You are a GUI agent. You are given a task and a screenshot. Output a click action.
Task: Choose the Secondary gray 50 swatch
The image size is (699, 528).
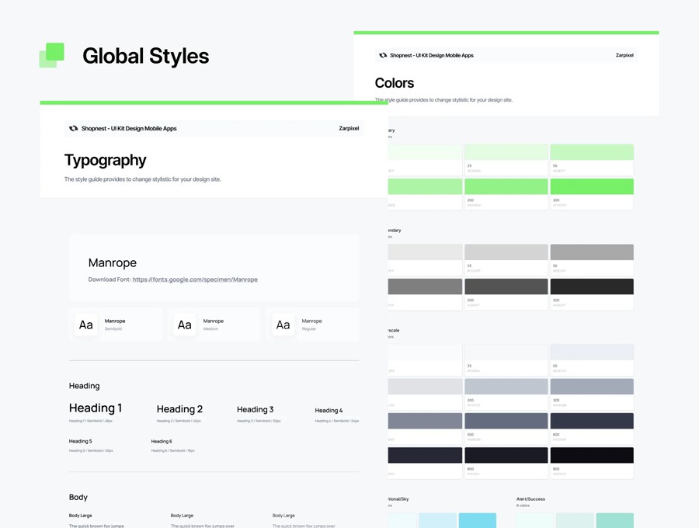(591, 252)
